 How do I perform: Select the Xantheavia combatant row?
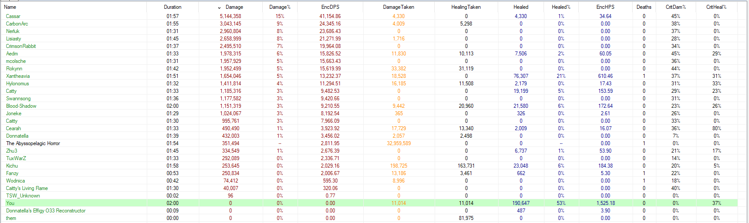click(x=18, y=76)
